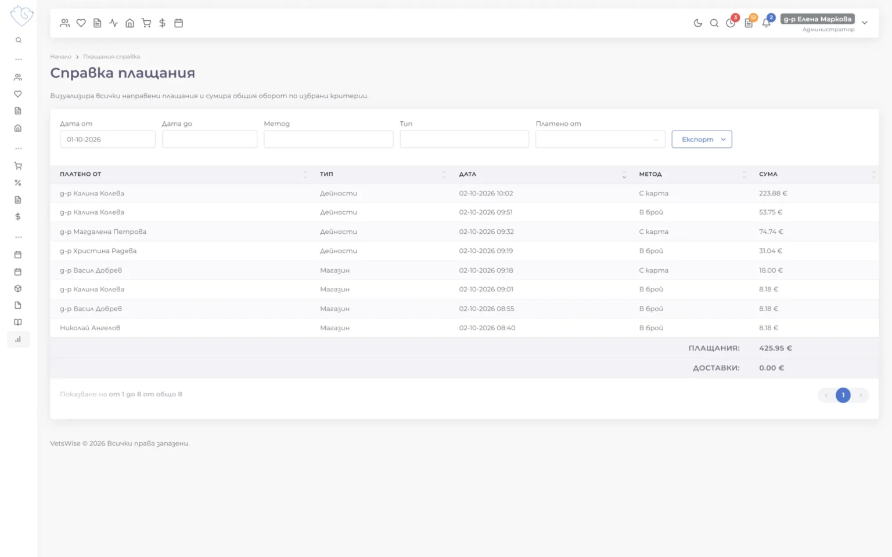This screenshot has width=892, height=557.
Task: Go to the Начало breadcrumb link
Action: coord(60,57)
